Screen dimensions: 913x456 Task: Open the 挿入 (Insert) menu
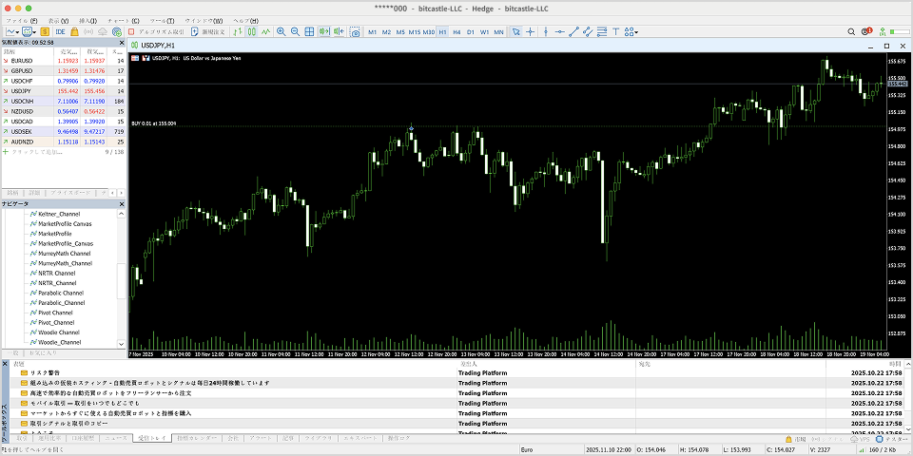pyautogui.click(x=87, y=21)
